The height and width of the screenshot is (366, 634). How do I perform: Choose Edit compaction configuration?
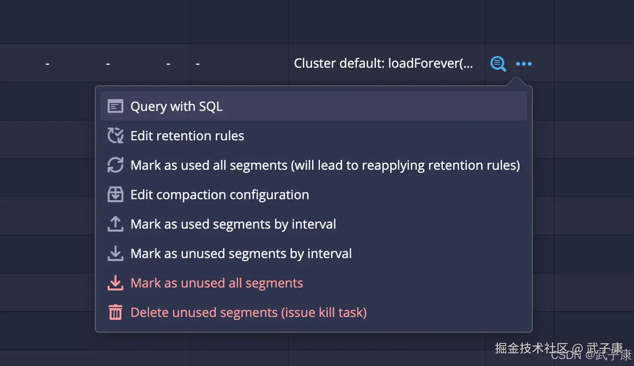(x=219, y=194)
